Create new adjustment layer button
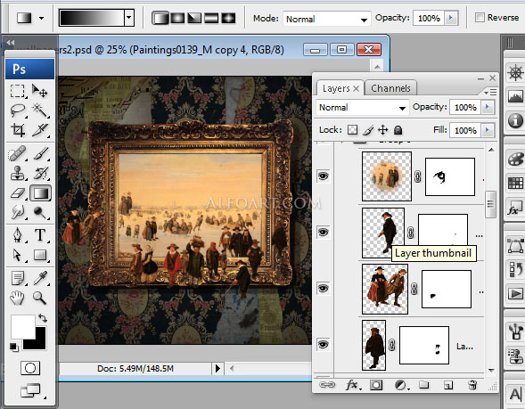525x409 pixels. tap(401, 385)
